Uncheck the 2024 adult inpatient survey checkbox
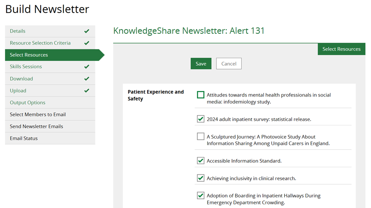Screen dimensions: 371x208 tap(200, 119)
